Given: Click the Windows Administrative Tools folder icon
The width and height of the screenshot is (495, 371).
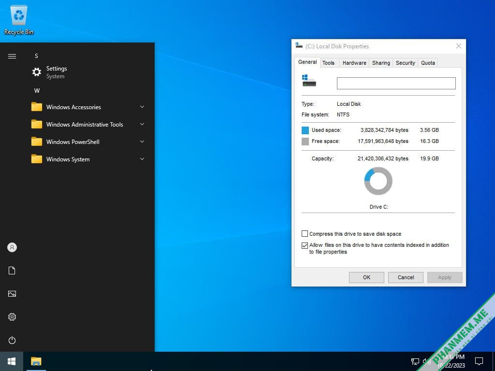Looking at the screenshot, I should tap(37, 124).
